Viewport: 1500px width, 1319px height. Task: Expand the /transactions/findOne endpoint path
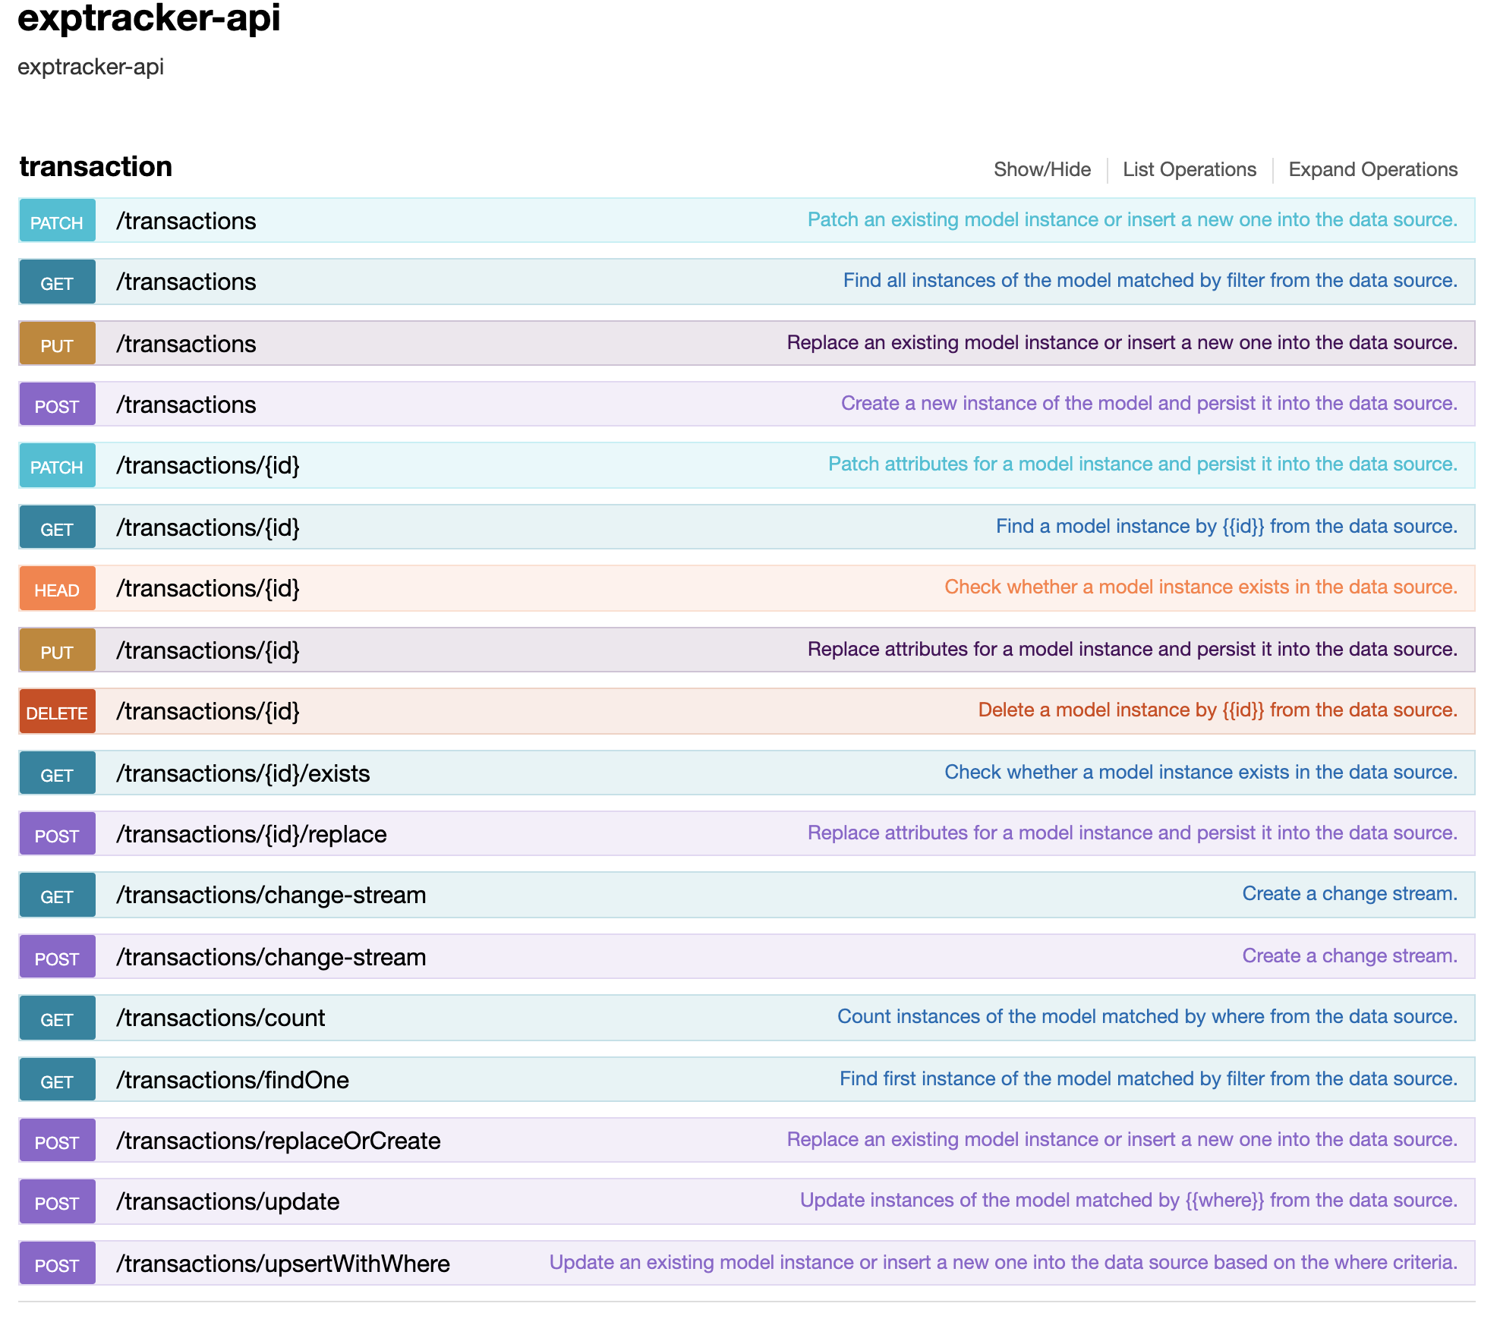232,1080
